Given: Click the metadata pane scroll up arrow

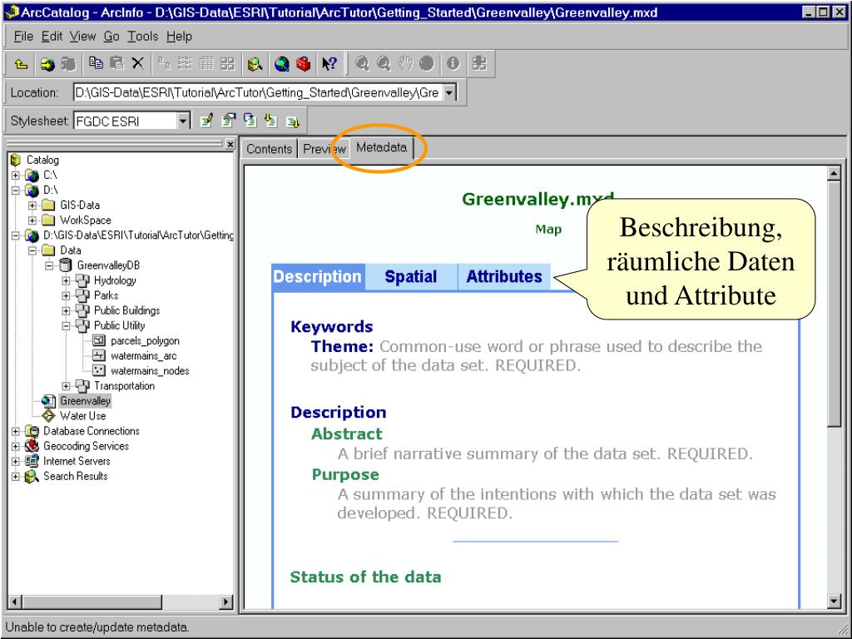Looking at the screenshot, I should click(834, 173).
